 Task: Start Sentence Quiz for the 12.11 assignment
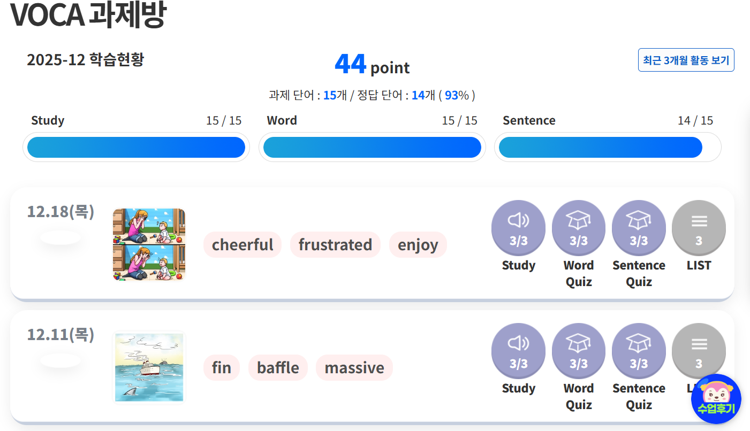click(638, 350)
